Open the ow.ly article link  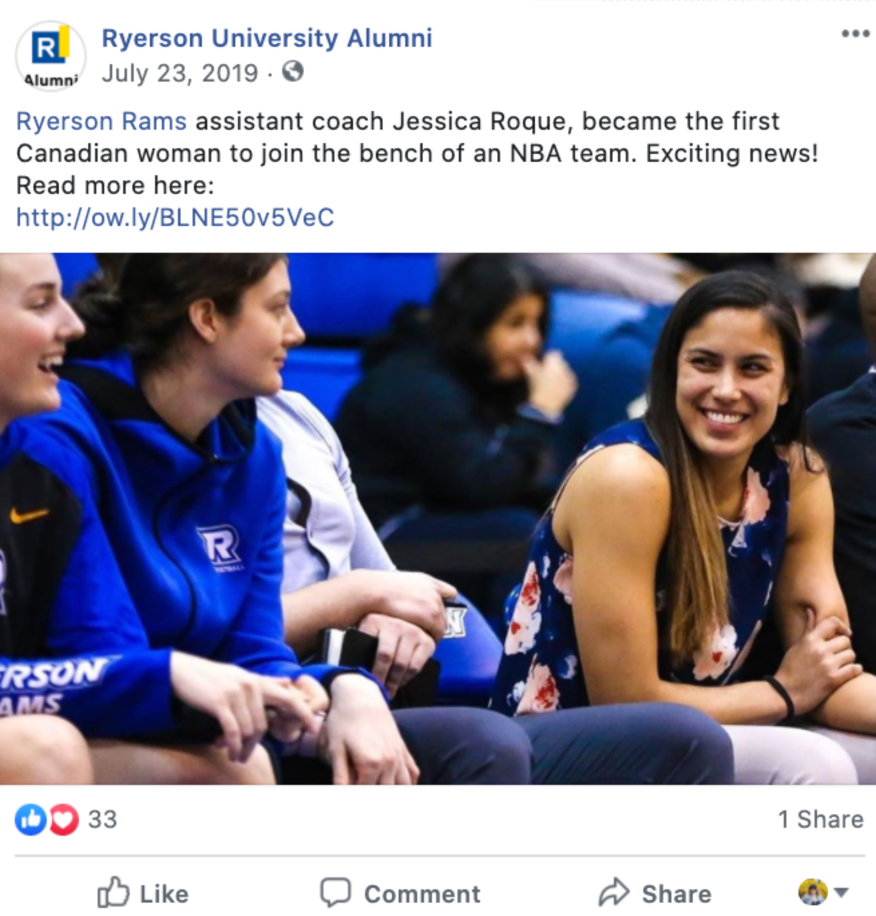click(x=175, y=217)
